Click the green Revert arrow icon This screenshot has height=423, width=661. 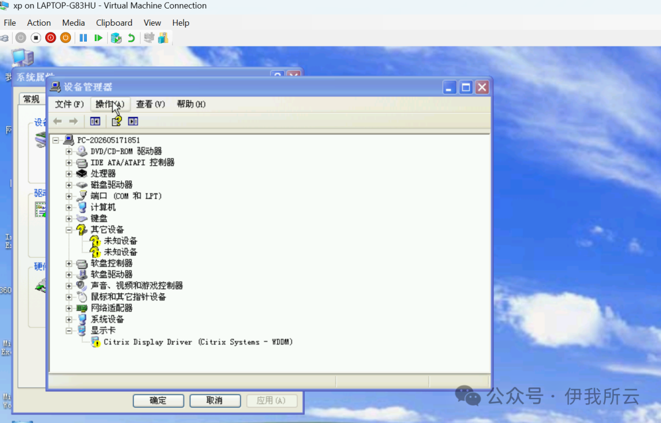(x=131, y=38)
